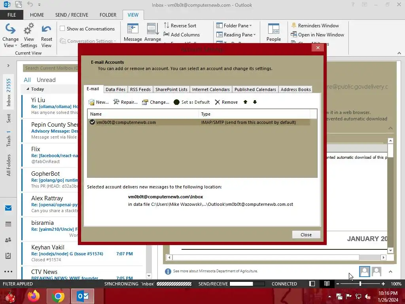Collapse the ribbon with the arrow
This screenshot has height=304, width=405.
tap(399, 53)
